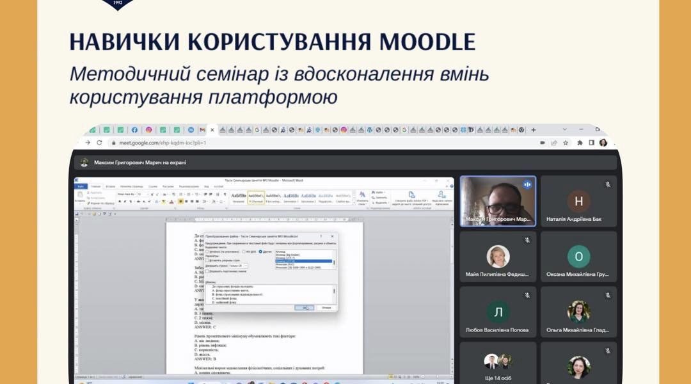Viewport: 691px width, 384px height.
Task: Open a new Chrome tab
Action: click(533, 130)
